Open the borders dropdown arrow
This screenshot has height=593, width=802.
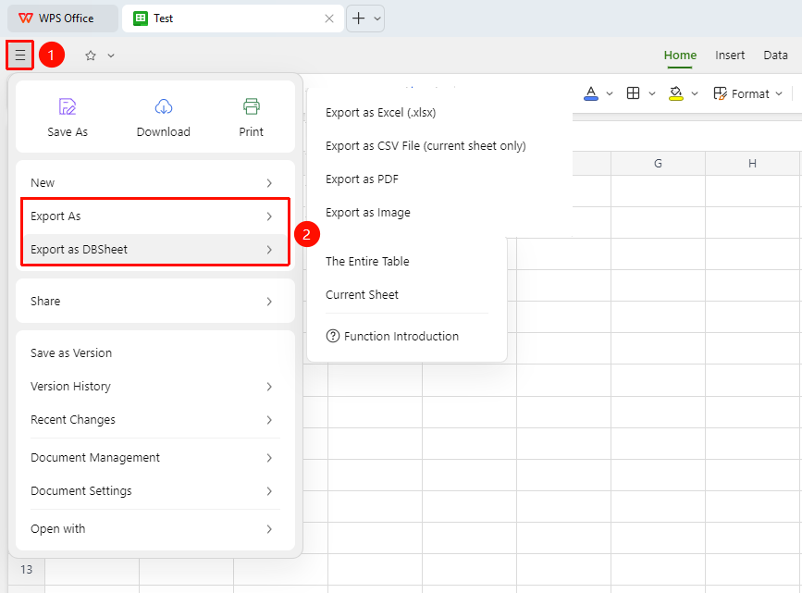click(x=652, y=93)
